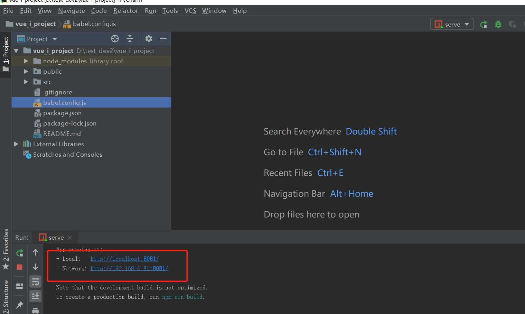Open Project panel settings gear
This screenshot has height=314, width=525.
coord(149,38)
